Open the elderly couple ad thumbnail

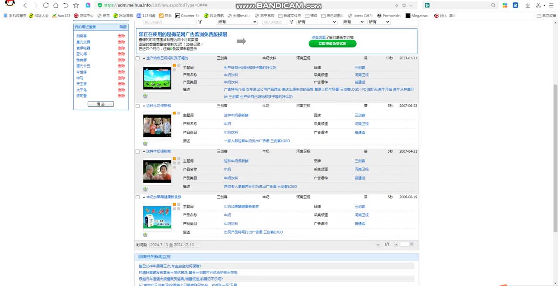(157, 172)
